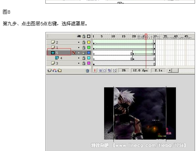Open the Modify Onion Markers menu
The width and height of the screenshot is (196, 151).
pyautogui.click(x=115, y=70)
